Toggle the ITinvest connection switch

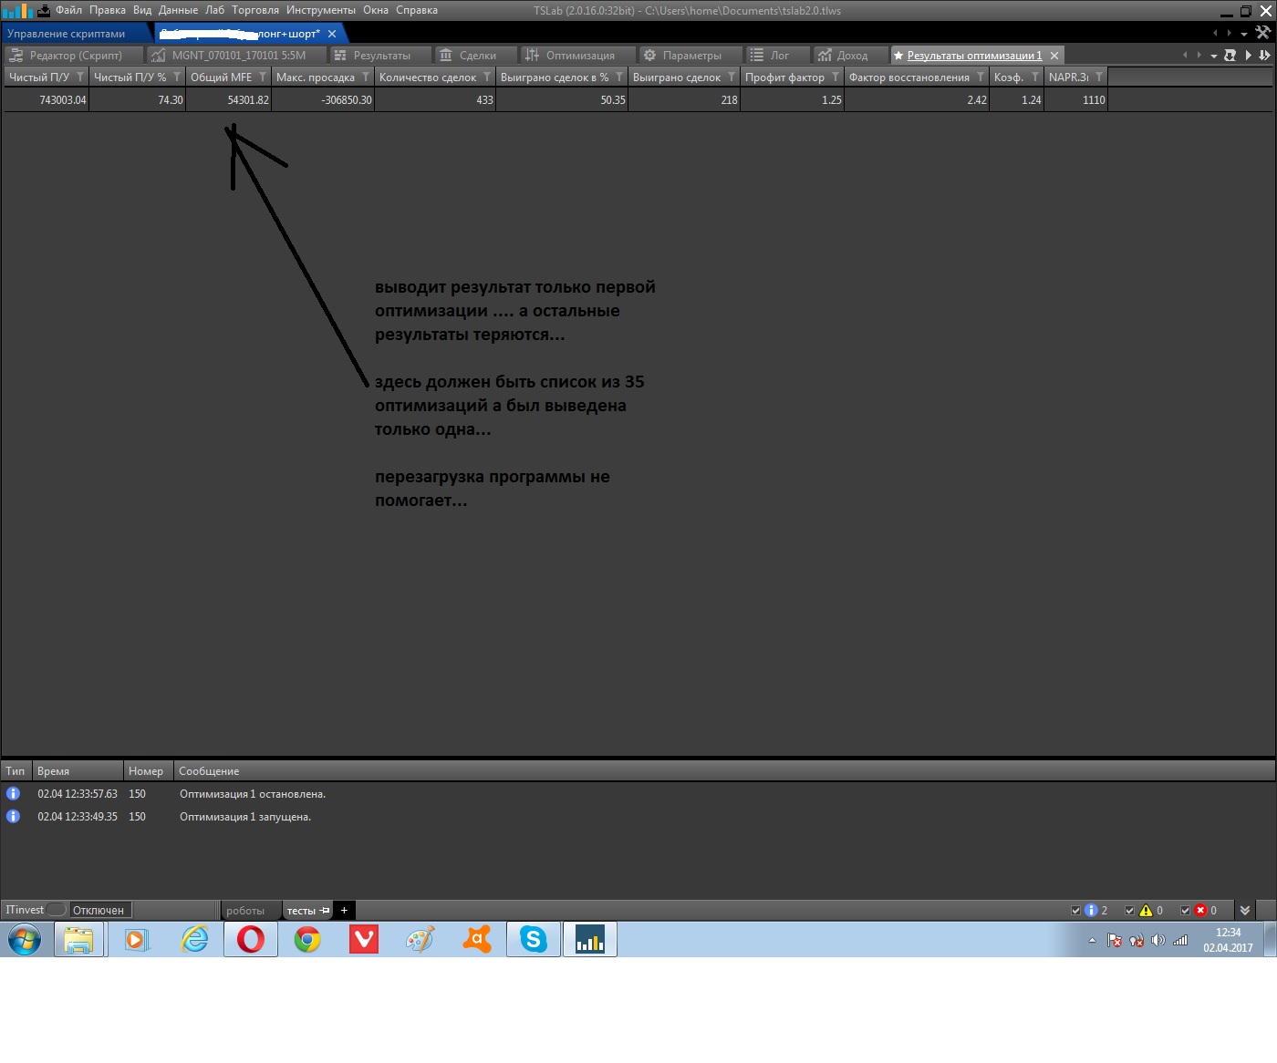[57, 910]
